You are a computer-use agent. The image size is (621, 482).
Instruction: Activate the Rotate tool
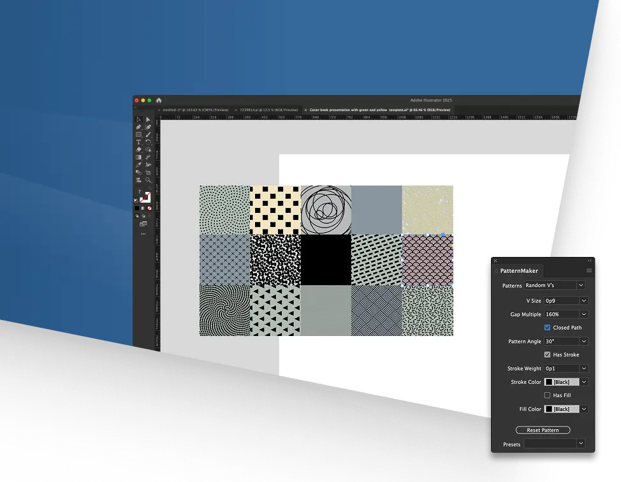point(148,142)
